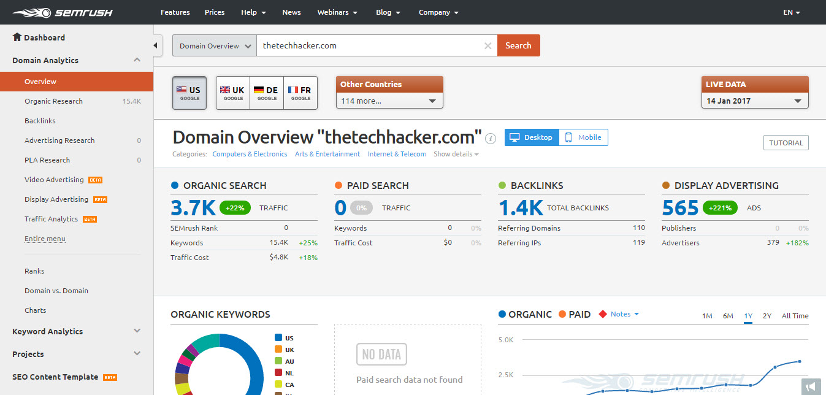
Task: Open the Blog menu
Action: coord(388,12)
